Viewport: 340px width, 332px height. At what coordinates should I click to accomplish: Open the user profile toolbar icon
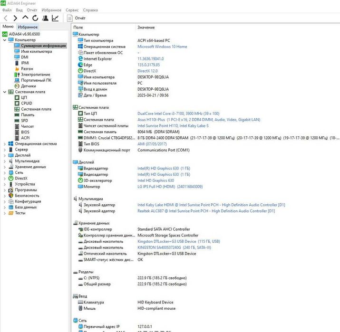pyautogui.click(x=45, y=18)
